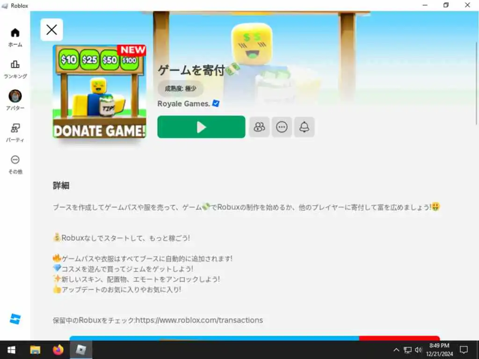Click the blue Roblox Studio logo icon

pyautogui.click(x=15, y=319)
